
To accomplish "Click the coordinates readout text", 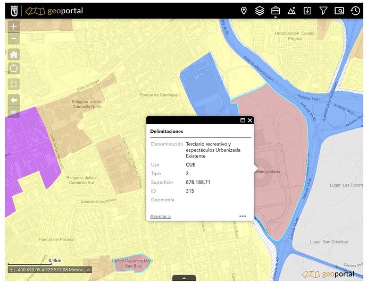I will 50,270.
